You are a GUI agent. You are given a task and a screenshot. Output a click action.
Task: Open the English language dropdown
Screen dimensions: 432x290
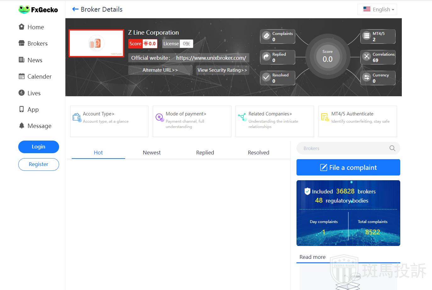pyautogui.click(x=378, y=9)
